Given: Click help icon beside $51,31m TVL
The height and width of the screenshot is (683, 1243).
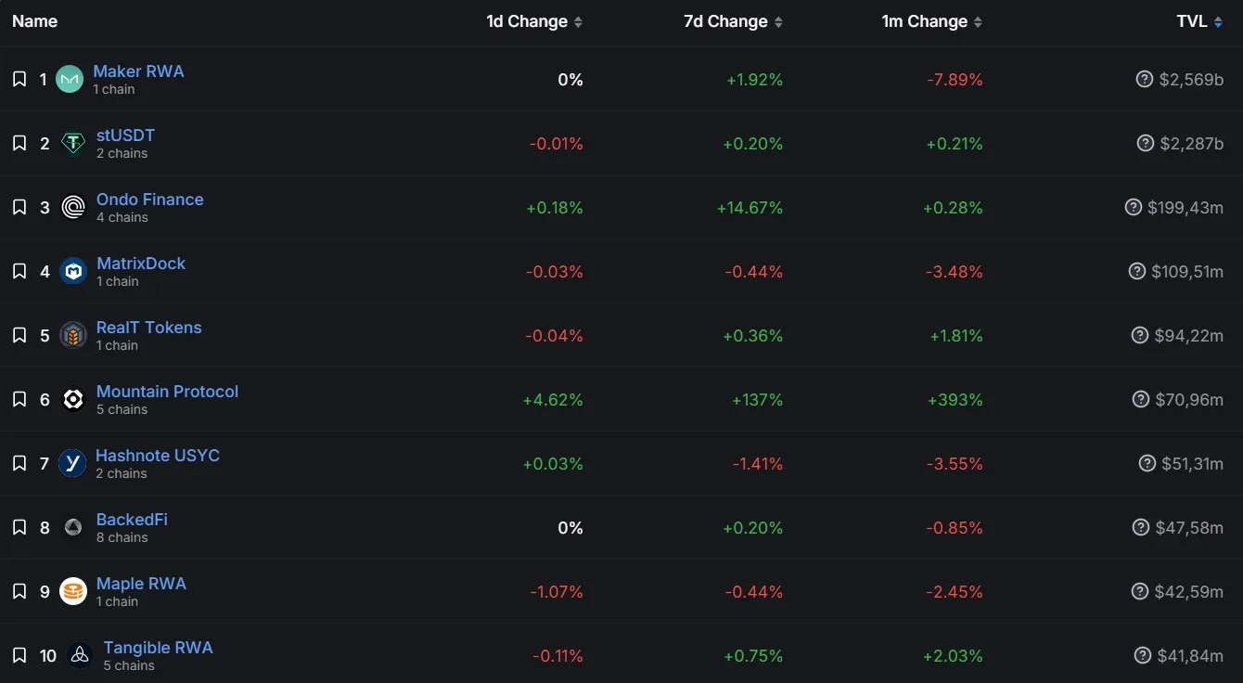Looking at the screenshot, I should pos(1147,464).
